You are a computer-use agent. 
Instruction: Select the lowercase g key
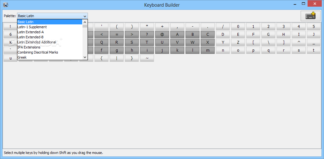117,50
